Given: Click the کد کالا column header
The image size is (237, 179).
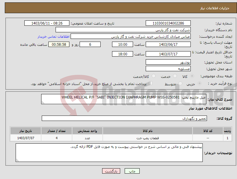Looking at the screenshot, I should pyautogui.click(x=208, y=131).
